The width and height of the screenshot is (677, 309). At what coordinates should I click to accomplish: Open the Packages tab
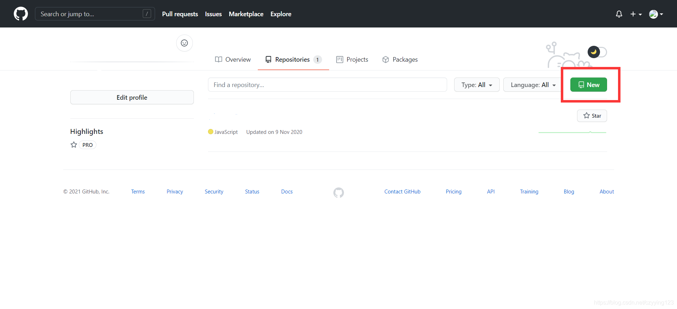(400, 60)
